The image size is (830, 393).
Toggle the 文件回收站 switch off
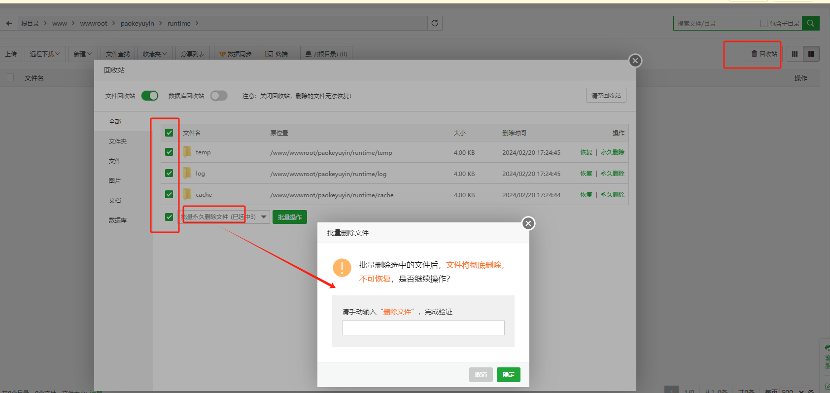[150, 96]
